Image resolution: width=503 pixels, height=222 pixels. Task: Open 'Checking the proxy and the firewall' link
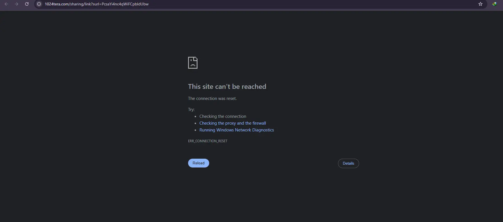[233, 123]
